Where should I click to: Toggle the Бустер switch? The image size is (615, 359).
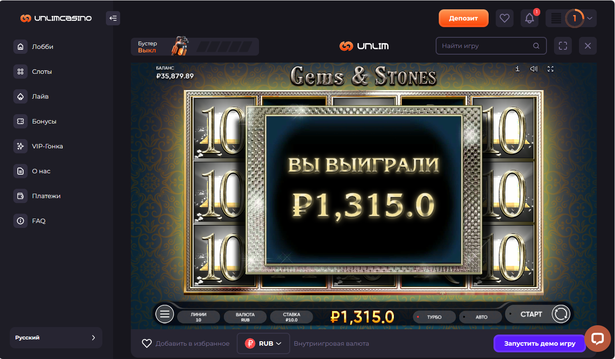click(195, 47)
